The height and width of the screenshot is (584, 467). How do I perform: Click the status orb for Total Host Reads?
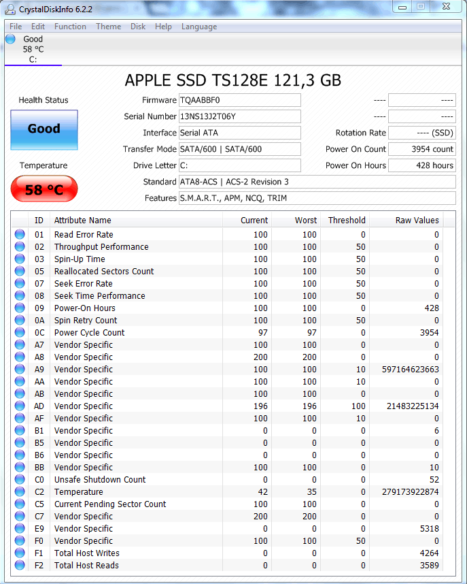[x=20, y=566]
